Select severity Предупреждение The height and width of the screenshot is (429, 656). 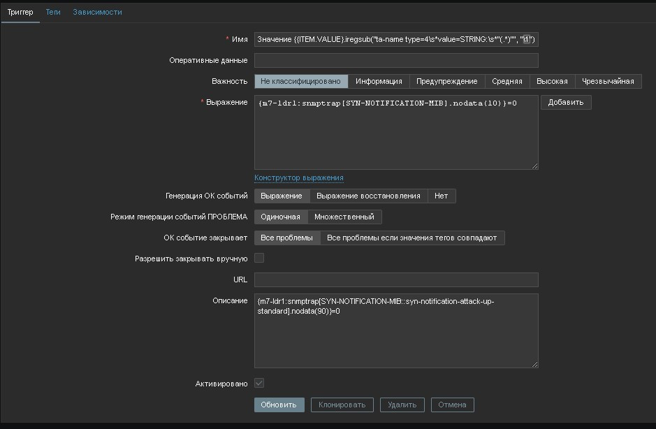(447, 81)
